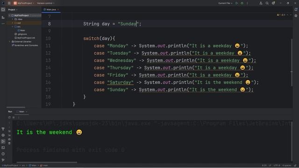Select the .gitignore file in tree
The image size is (299, 168).
pos(21,34)
